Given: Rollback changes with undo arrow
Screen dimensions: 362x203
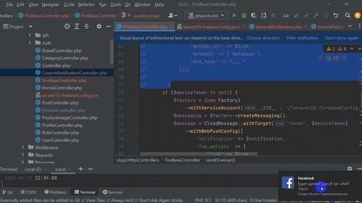Looking at the screenshot, I should pyautogui.click(x=335, y=16).
